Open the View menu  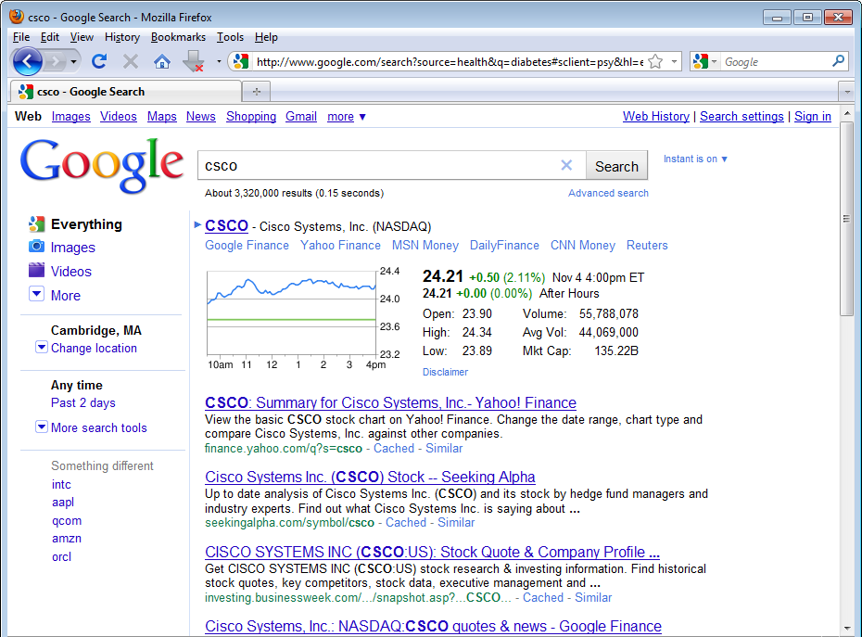pos(82,37)
